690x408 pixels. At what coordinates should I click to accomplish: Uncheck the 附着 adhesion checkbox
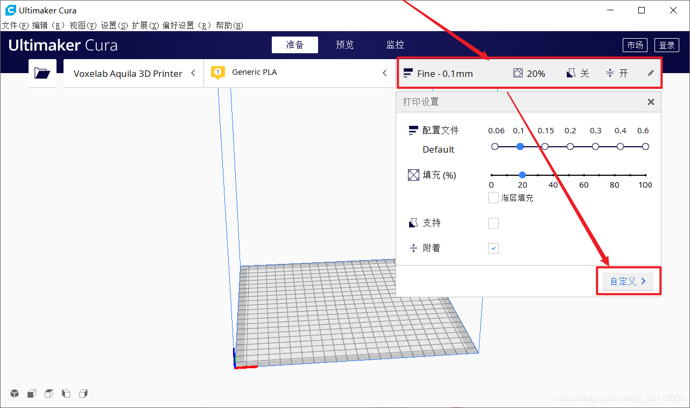click(494, 248)
